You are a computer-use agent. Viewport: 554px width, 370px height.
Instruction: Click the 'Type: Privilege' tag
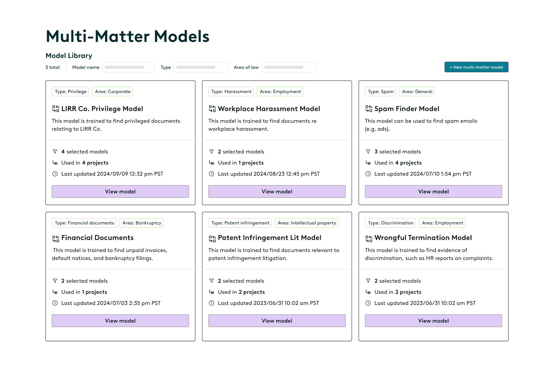pos(70,92)
